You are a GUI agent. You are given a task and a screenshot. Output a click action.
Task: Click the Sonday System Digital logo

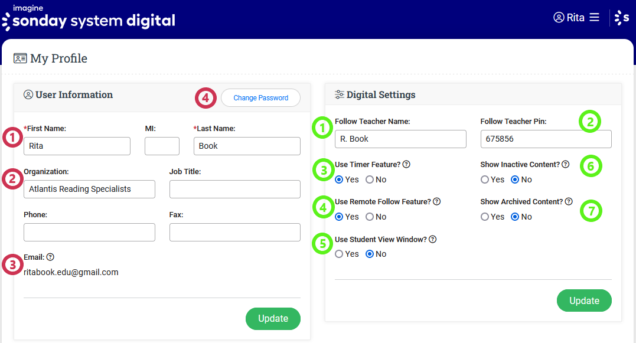89,18
